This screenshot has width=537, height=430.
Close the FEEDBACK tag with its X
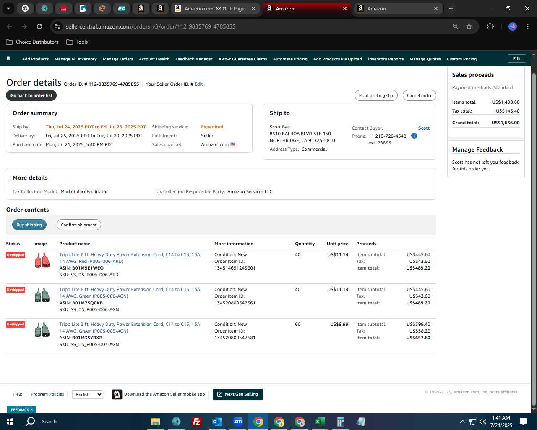pyautogui.click(x=32, y=409)
